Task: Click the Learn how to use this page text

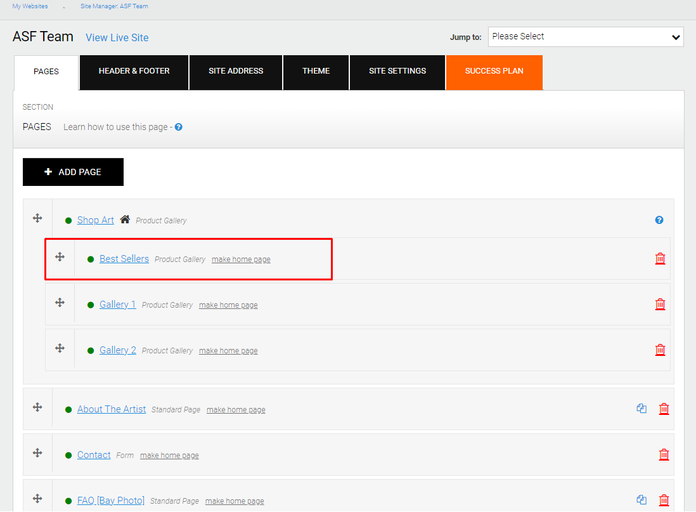Action: pos(115,127)
